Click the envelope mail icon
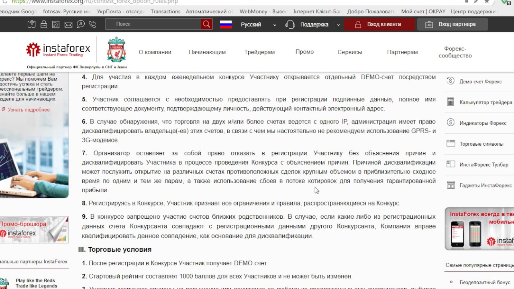Viewport: 514px width, 289px height. pyautogui.click(x=68, y=24)
